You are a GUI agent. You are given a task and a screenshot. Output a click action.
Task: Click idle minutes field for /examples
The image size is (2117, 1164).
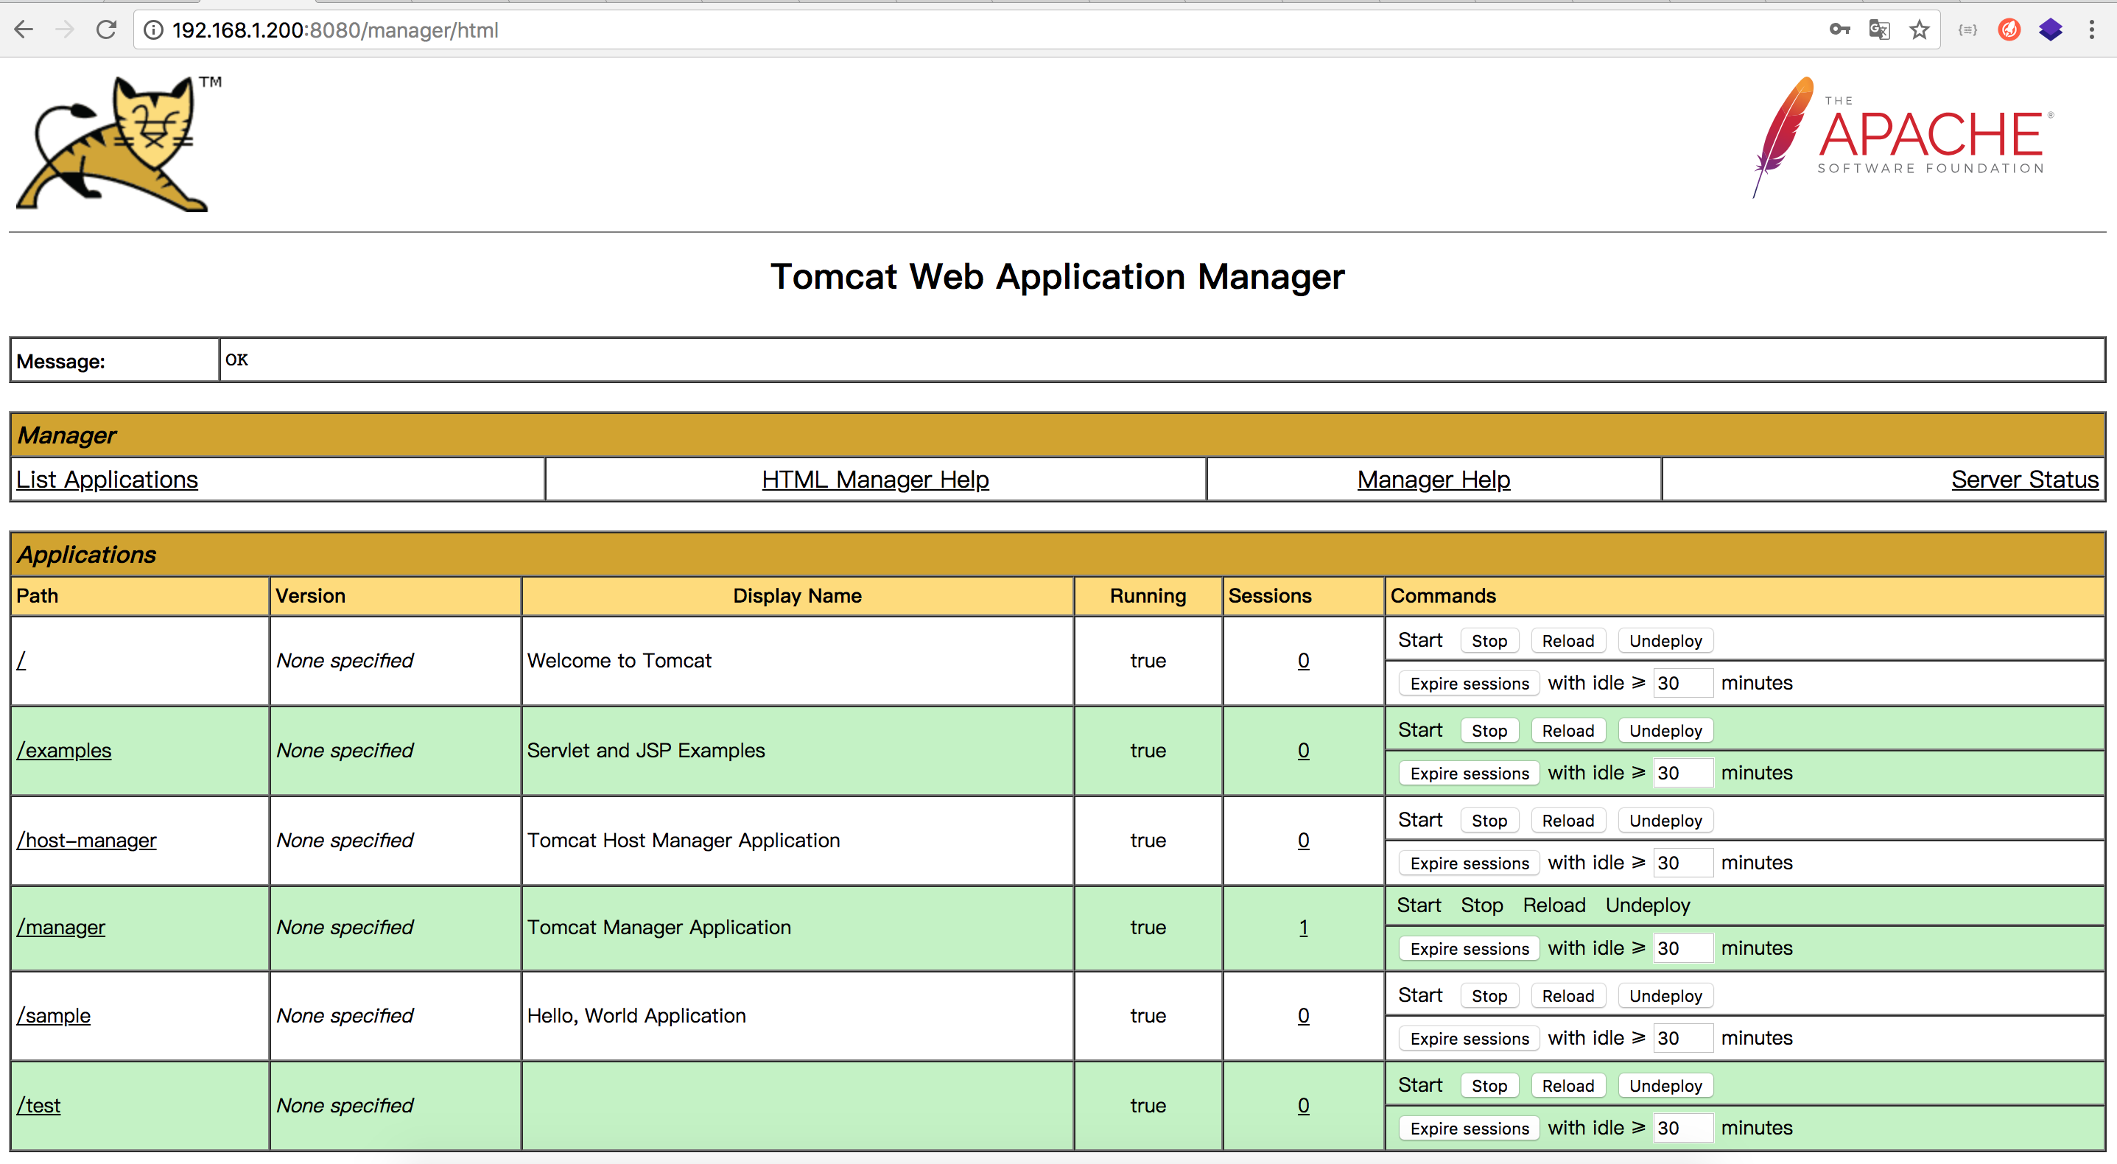[1683, 773]
